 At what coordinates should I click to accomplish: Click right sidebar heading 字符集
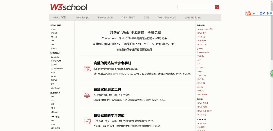tap(200, 99)
